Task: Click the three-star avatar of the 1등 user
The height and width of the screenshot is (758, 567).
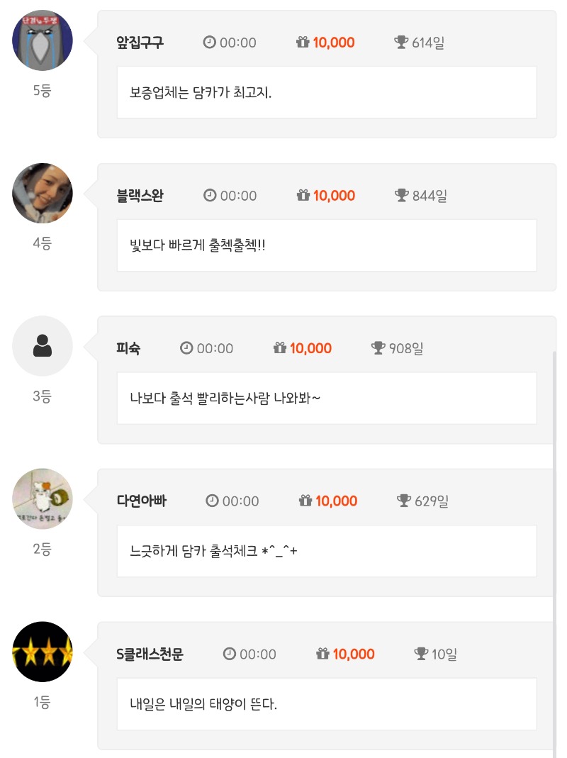Action: pyautogui.click(x=43, y=652)
